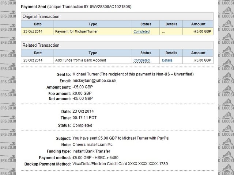Click the ellipsis in Original Transaction details column
The height and width of the screenshot is (175, 234).
point(164,32)
